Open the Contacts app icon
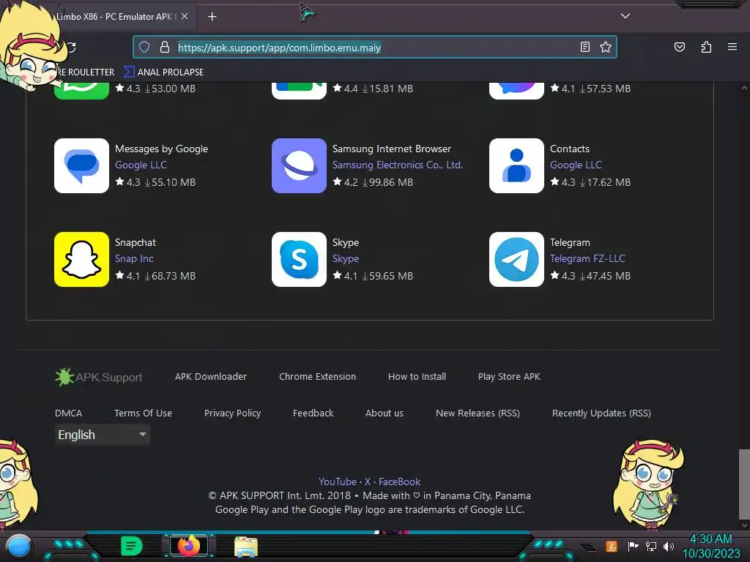Image resolution: width=750 pixels, height=562 pixels. click(x=516, y=165)
